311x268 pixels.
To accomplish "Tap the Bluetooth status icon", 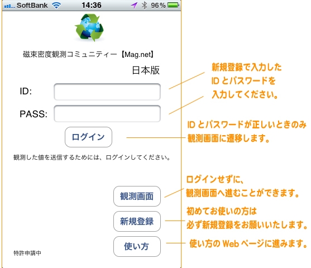I will pyautogui.click(x=144, y=6).
